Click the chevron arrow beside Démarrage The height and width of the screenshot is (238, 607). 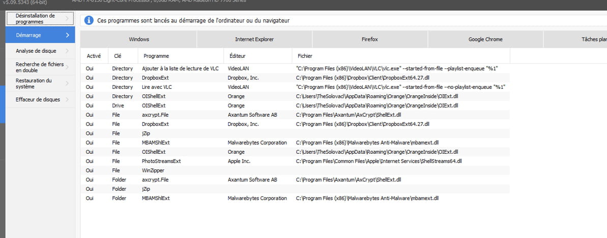[67, 35]
